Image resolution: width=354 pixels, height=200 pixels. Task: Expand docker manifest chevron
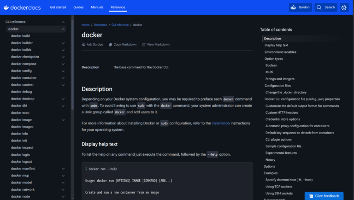click(63, 169)
